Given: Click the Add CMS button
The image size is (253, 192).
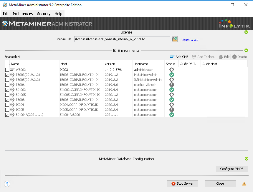Looking at the screenshot, I should (179, 57).
